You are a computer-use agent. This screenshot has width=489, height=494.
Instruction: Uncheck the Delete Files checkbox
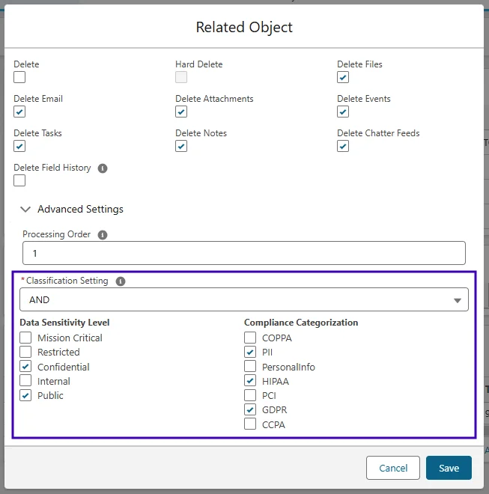pos(343,77)
